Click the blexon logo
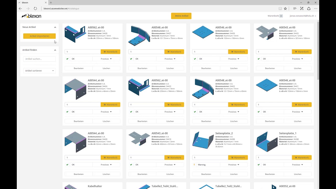This screenshot has width=336, height=189. (x=31, y=16)
